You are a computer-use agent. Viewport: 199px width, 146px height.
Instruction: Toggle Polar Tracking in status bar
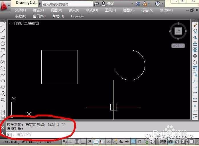point(90,141)
